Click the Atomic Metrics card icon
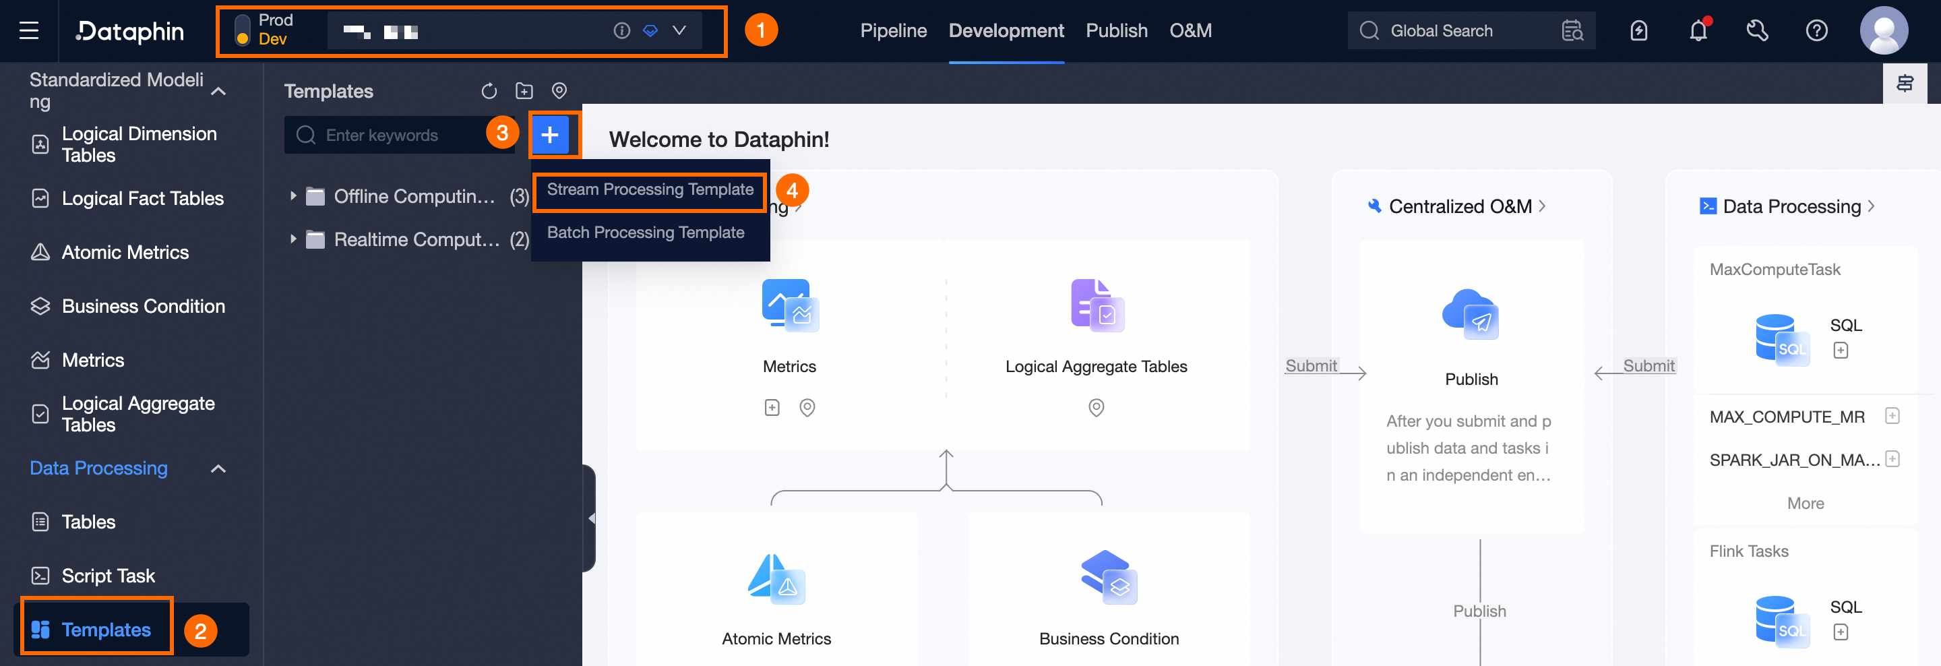Viewport: 1941px width, 666px height. (x=776, y=578)
